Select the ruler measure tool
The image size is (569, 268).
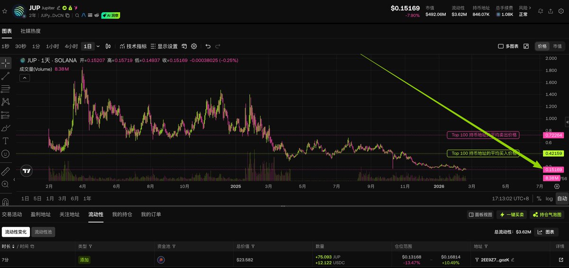[6, 171]
